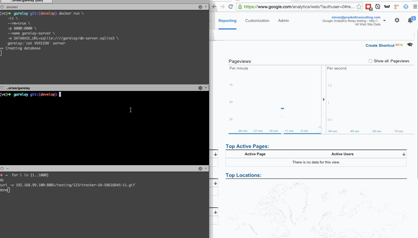This screenshot has width=418, height=238.
Task: Click the Pageviews chart title
Action: click(240, 61)
